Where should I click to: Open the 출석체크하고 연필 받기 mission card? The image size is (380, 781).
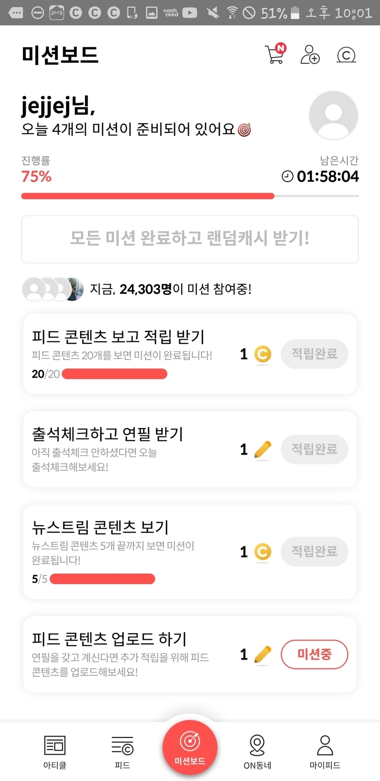tap(137, 449)
